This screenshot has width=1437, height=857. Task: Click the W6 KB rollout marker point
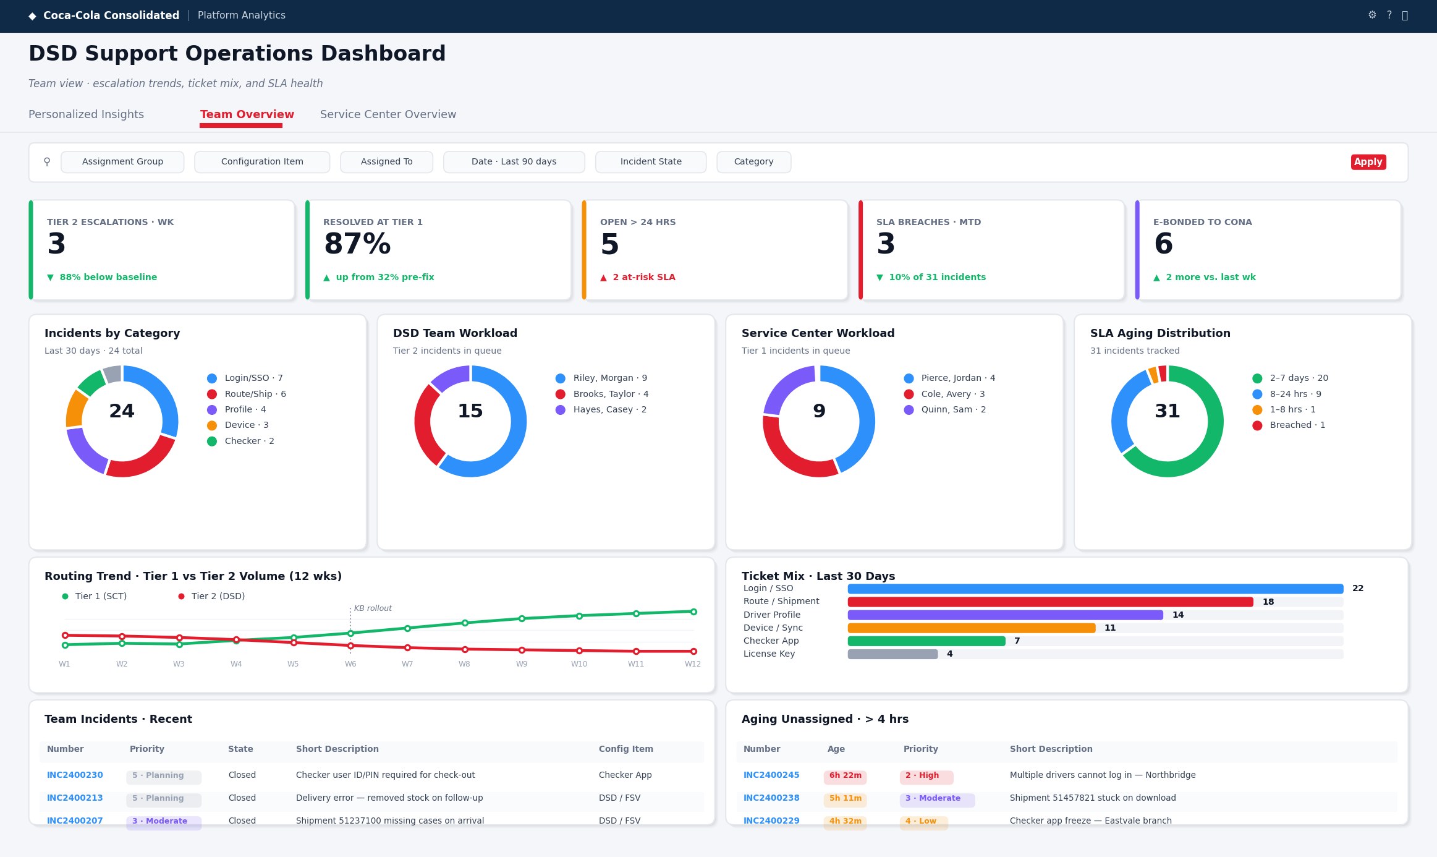[x=350, y=633]
